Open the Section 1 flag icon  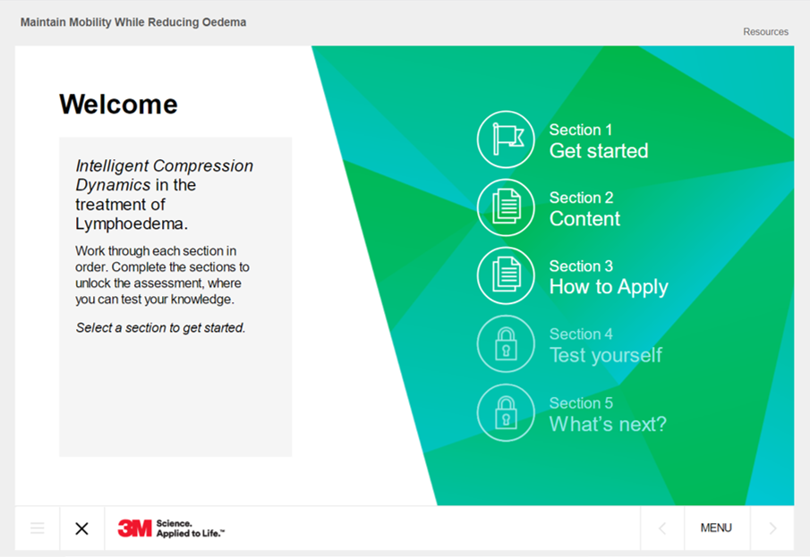506,139
